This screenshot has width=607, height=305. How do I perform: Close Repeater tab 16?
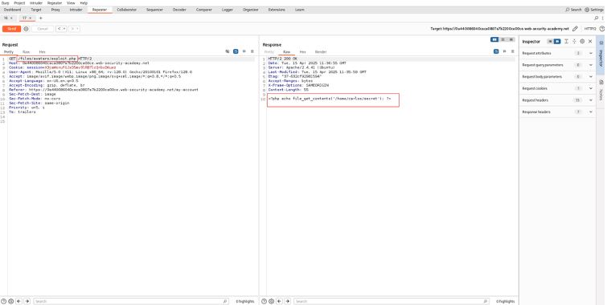coord(11,18)
